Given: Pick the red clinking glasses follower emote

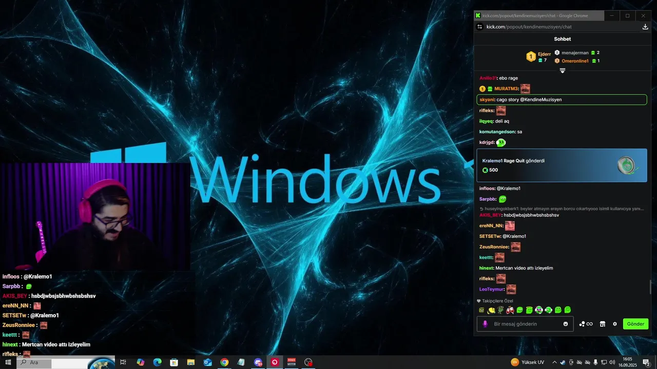Looking at the screenshot, I should 510,310.
